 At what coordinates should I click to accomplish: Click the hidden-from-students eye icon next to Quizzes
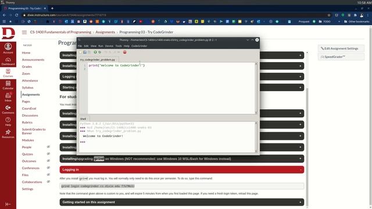point(48,154)
